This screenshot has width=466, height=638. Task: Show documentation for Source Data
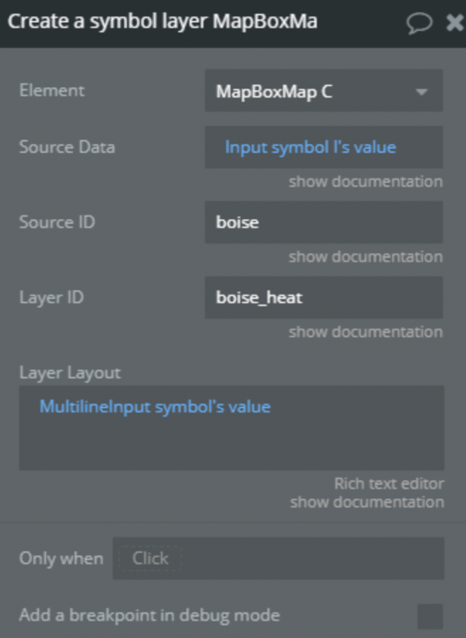pyautogui.click(x=366, y=181)
